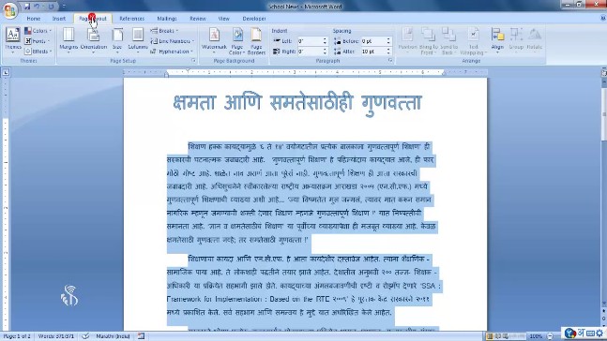Expand the Line Numbers dropdown
Image resolution: width=607 pixels, height=341 pixels.
[x=173, y=41]
